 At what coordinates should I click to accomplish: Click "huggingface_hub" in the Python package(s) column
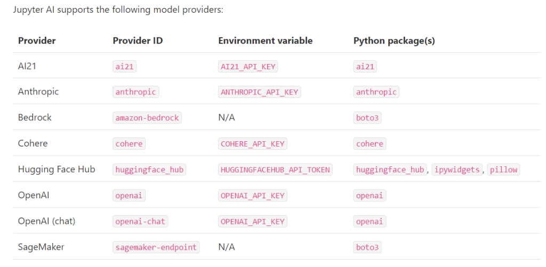point(390,170)
